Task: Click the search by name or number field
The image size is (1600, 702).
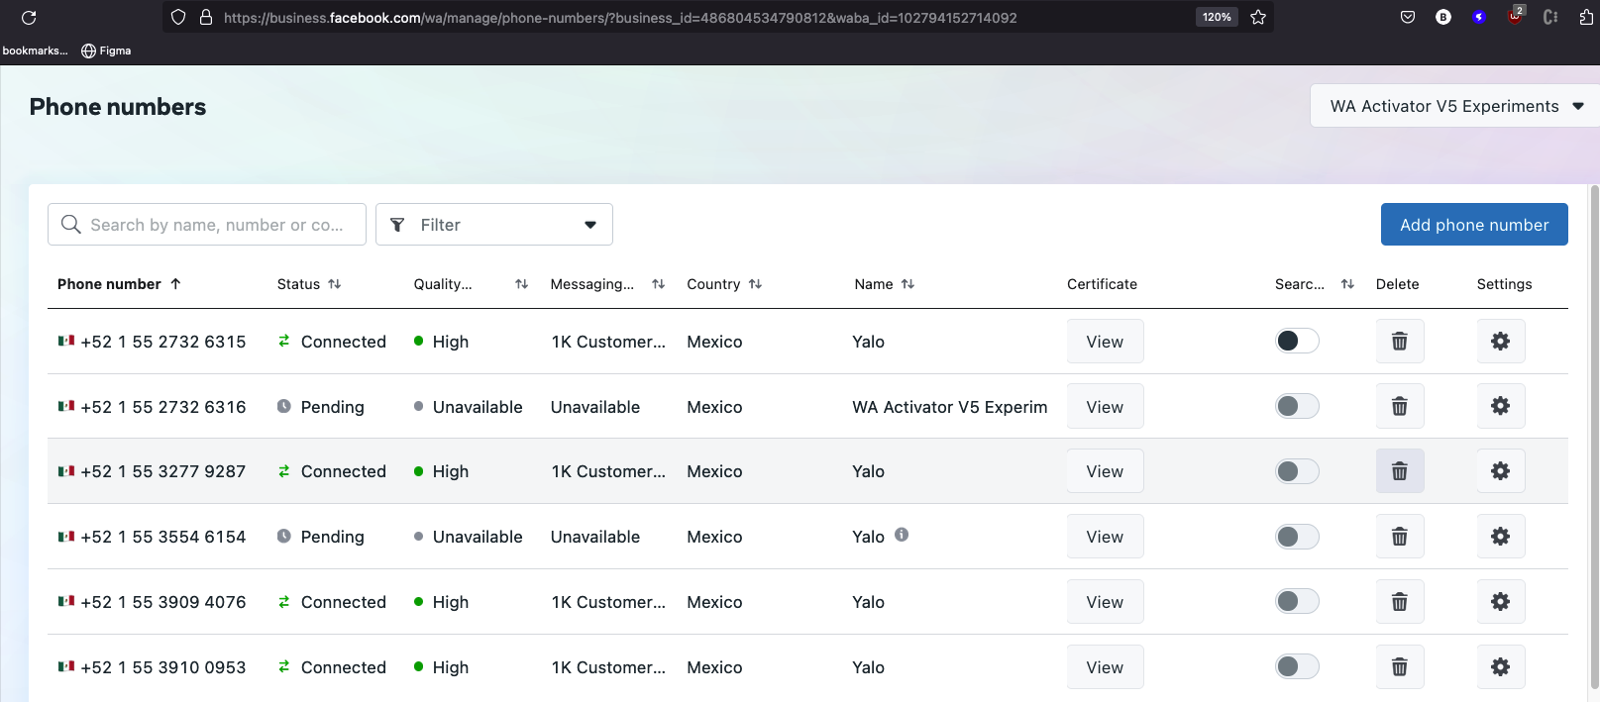Action: pos(207,225)
